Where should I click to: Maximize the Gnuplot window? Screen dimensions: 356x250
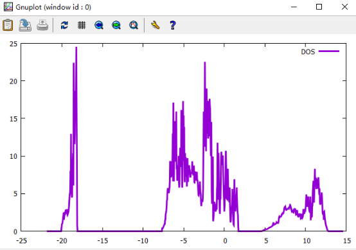[319, 7]
